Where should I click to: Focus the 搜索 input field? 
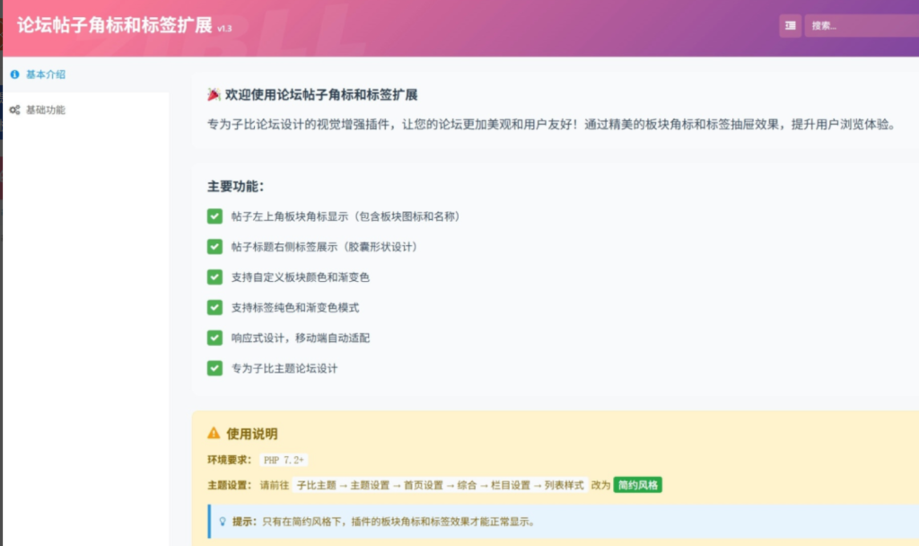click(860, 26)
